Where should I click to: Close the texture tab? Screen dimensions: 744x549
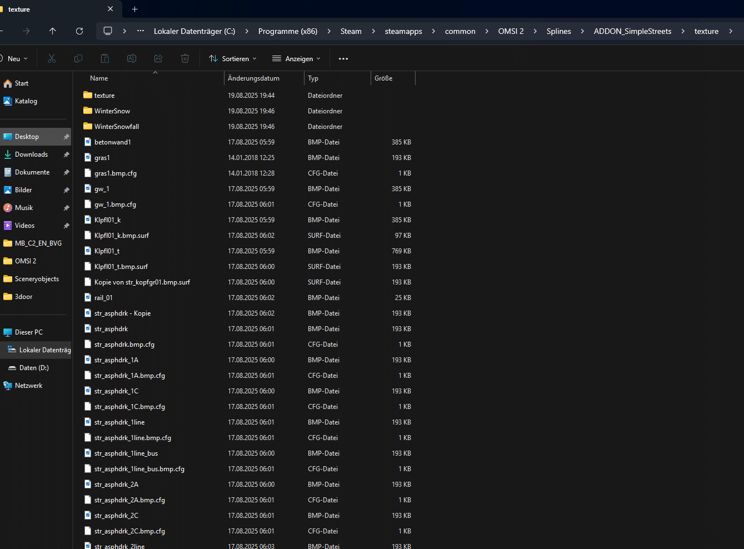point(110,9)
